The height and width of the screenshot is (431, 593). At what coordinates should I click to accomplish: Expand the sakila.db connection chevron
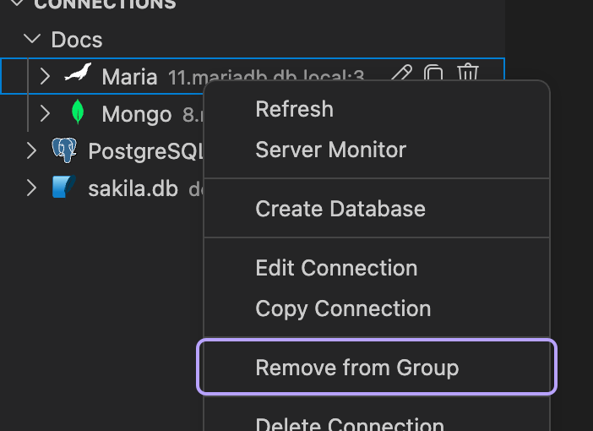pos(31,188)
